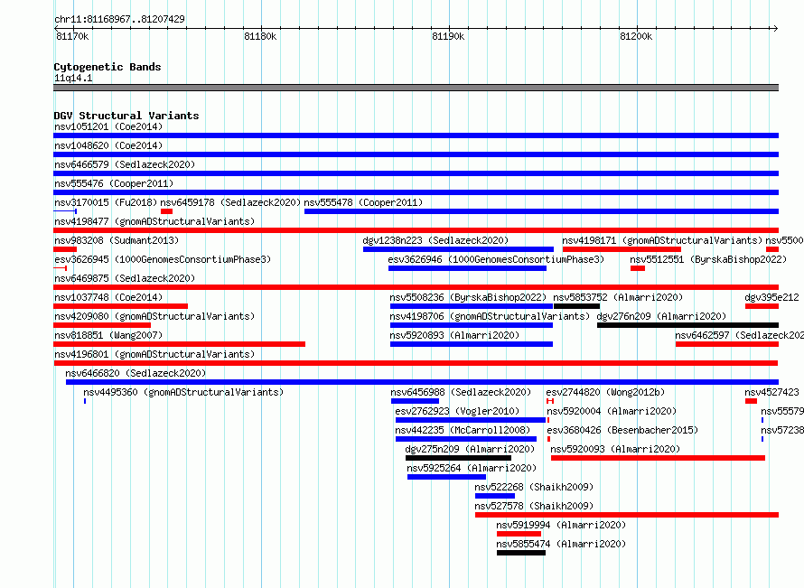Click nsv5512551 (ByrskaBishop2022) label
The width and height of the screenshot is (804, 588).
tap(708, 259)
